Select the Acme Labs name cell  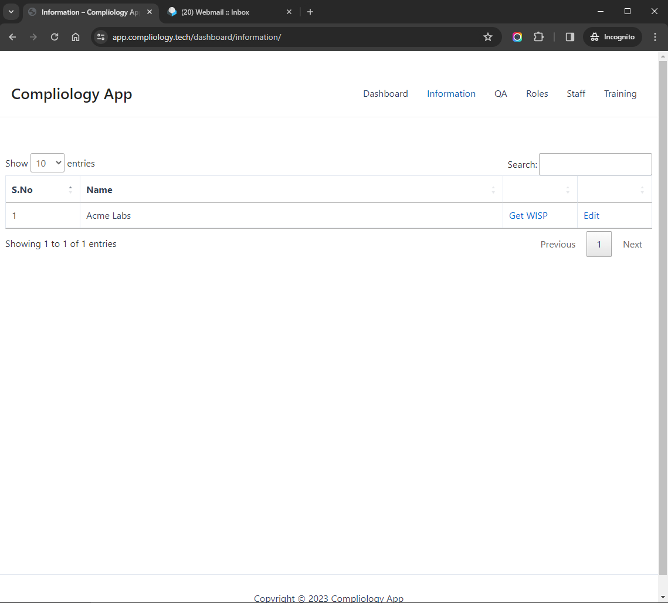(x=291, y=216)
